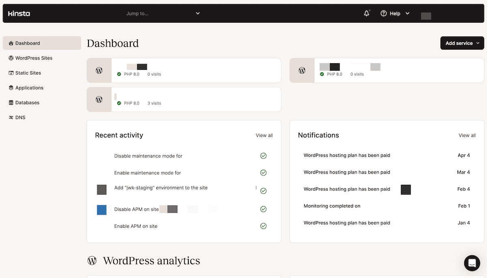Viewport: 487px width, 278px height.
Task: Navigate to Applications in the sidebar
Action: [28, 88]
